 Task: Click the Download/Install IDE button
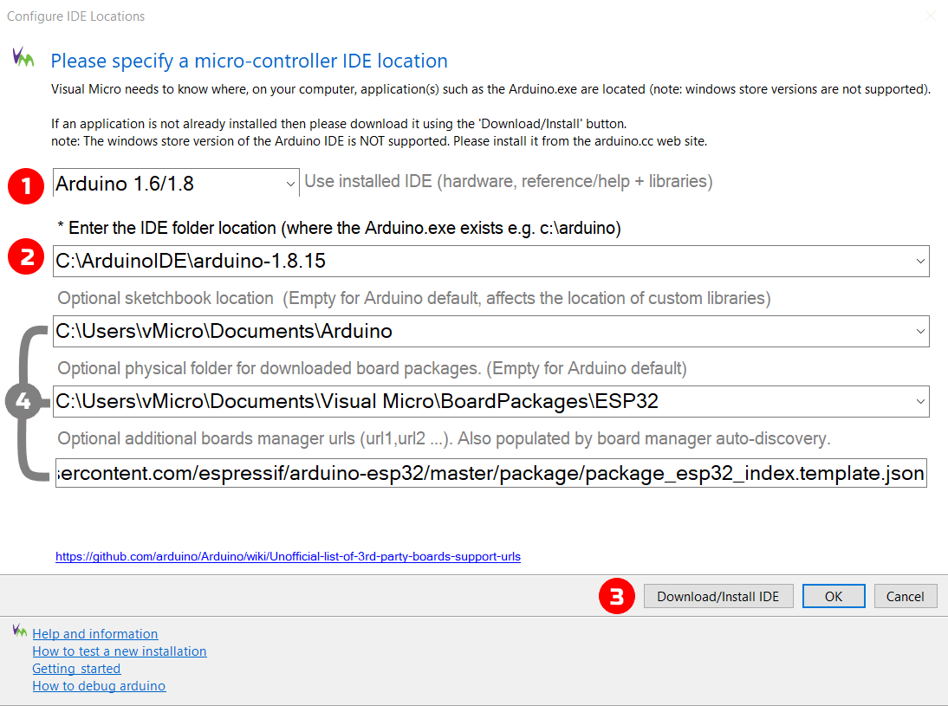click(x=718, y=597)
